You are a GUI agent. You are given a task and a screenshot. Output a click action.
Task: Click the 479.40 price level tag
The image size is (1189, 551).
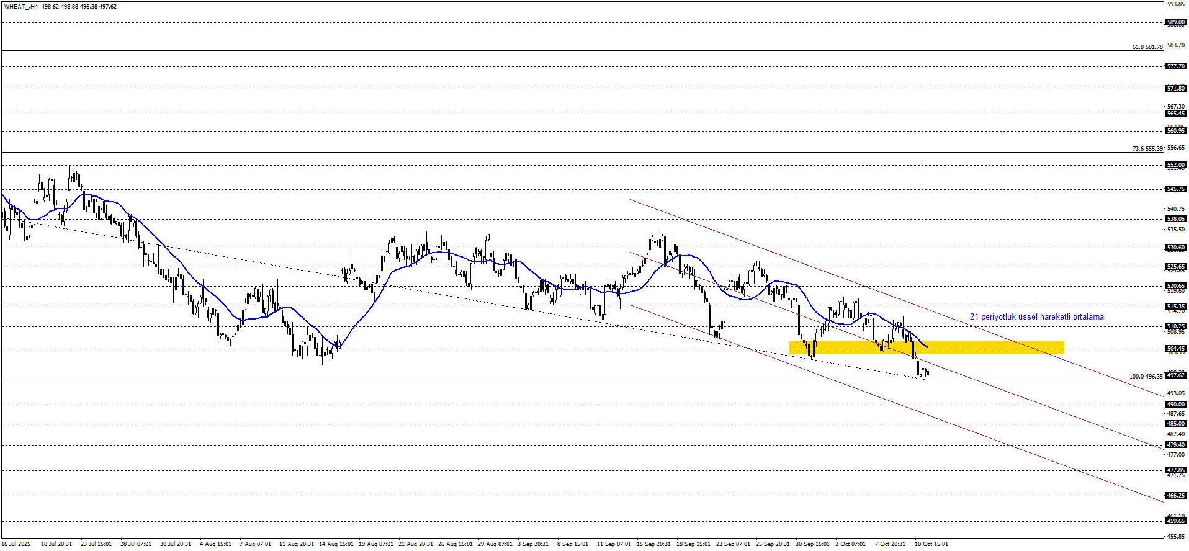tap(1176, 445)
